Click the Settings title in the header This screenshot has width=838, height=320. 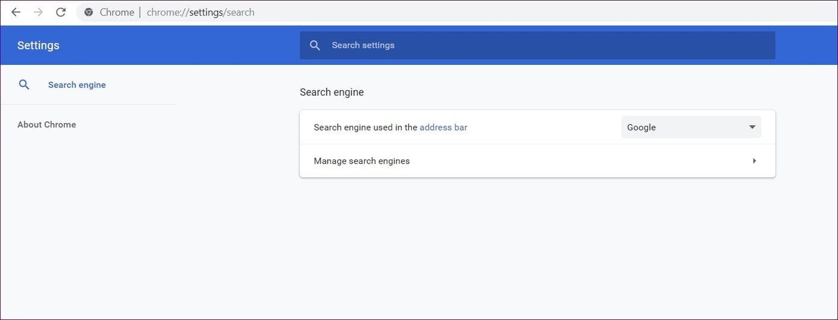tap(38, 45)
